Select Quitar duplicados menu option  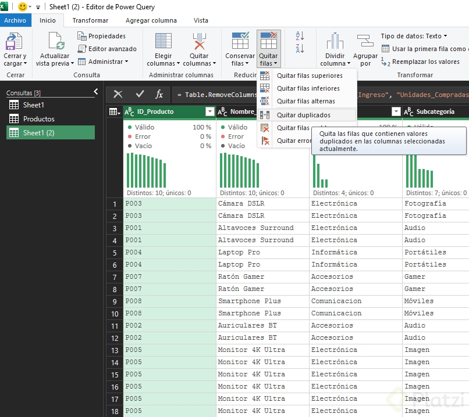point(303,115)
